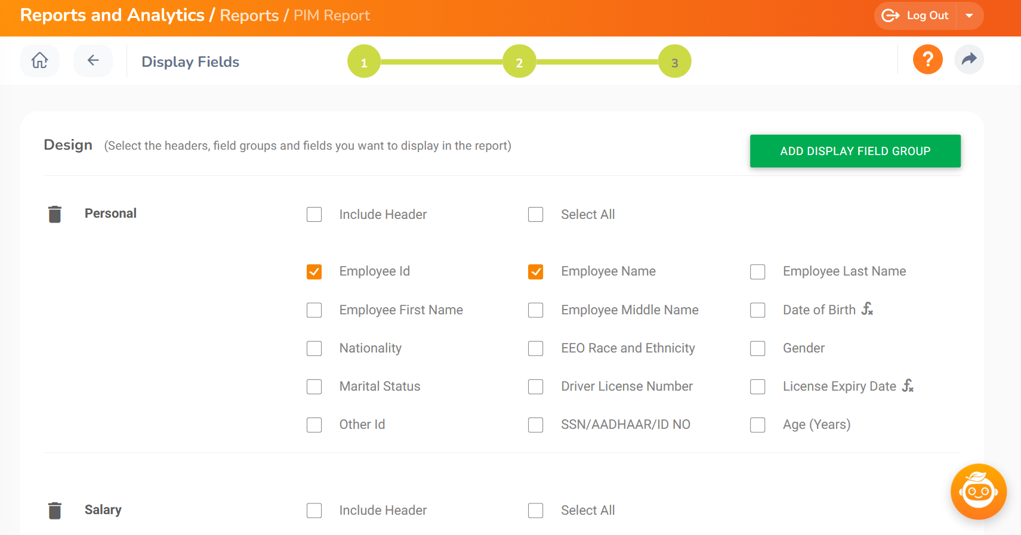This screenshot has width=1021, height=535.
Task: Enable the Nationality checkbox
Action: [x=314, y=348]
